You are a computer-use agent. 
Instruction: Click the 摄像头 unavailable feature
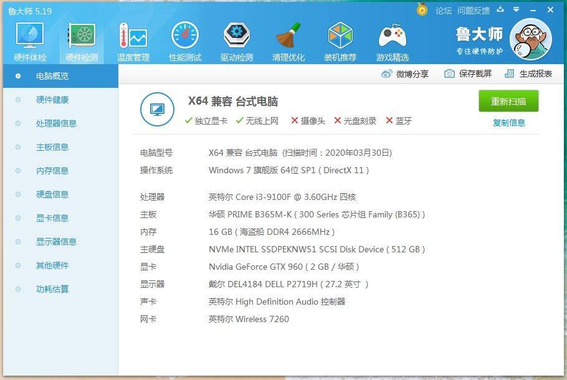308,121
